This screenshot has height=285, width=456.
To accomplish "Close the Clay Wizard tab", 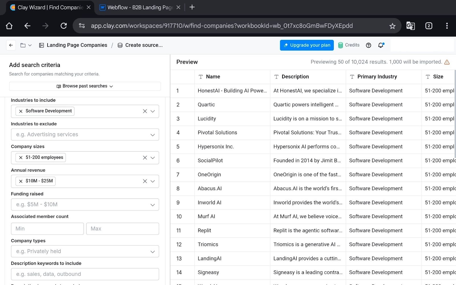I will coord(89,7).
